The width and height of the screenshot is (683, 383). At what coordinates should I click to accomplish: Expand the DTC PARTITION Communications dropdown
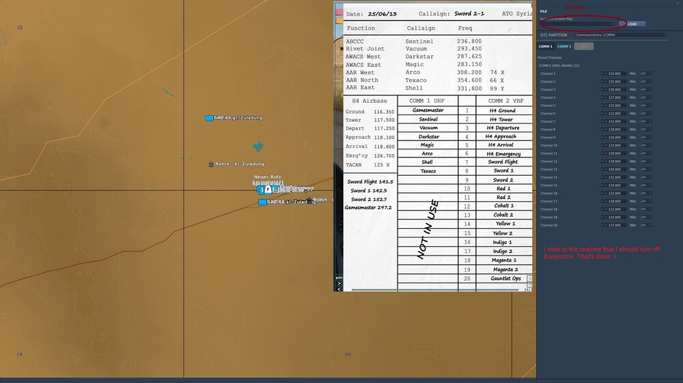tap(621, 35)
